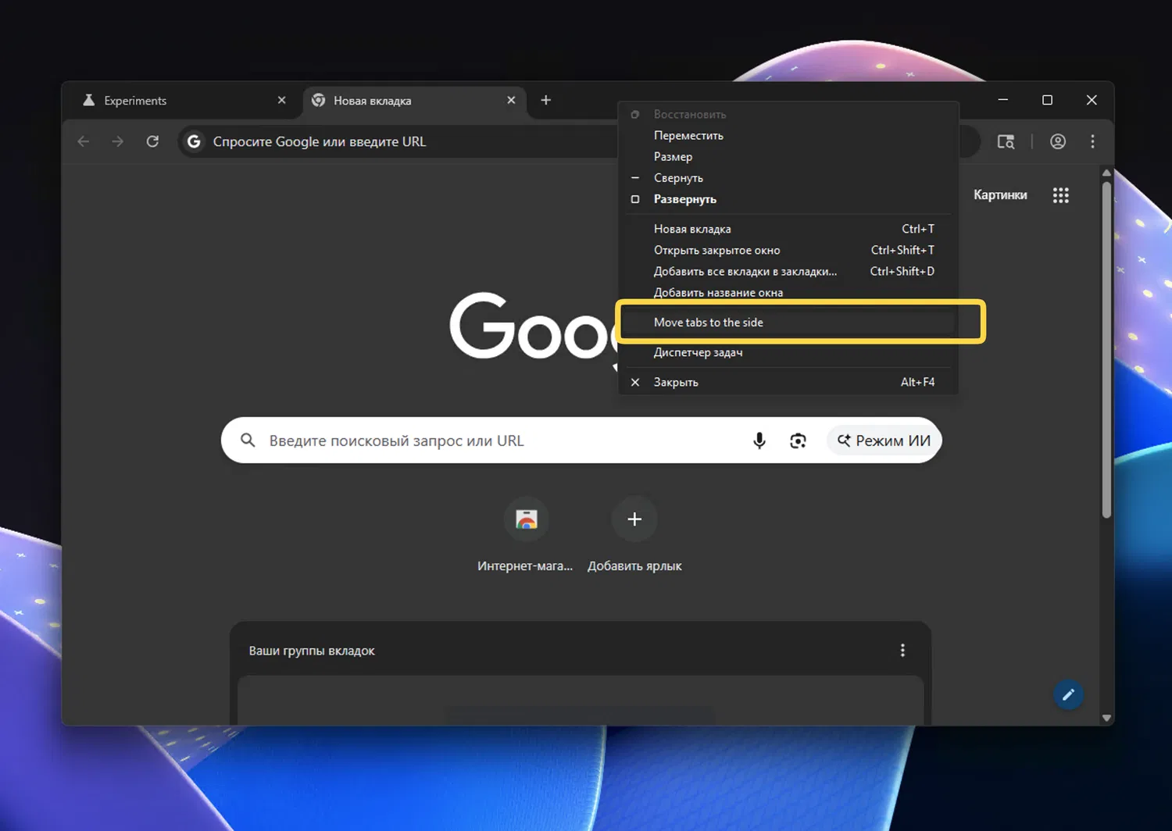The image size is (1172, 831).
Task: Open the tab search icon in toolbar
Action: 1006,141
